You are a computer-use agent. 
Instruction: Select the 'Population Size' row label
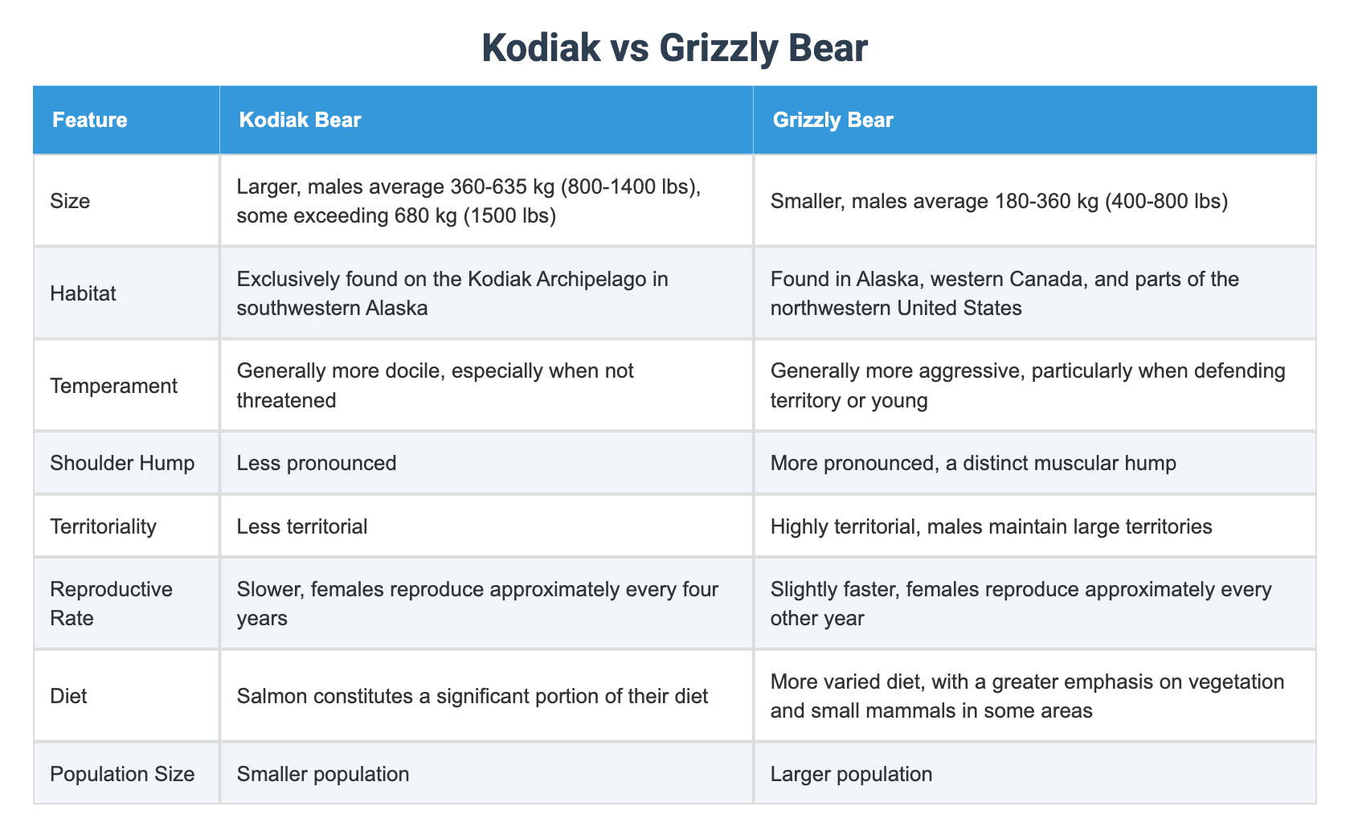122,774
